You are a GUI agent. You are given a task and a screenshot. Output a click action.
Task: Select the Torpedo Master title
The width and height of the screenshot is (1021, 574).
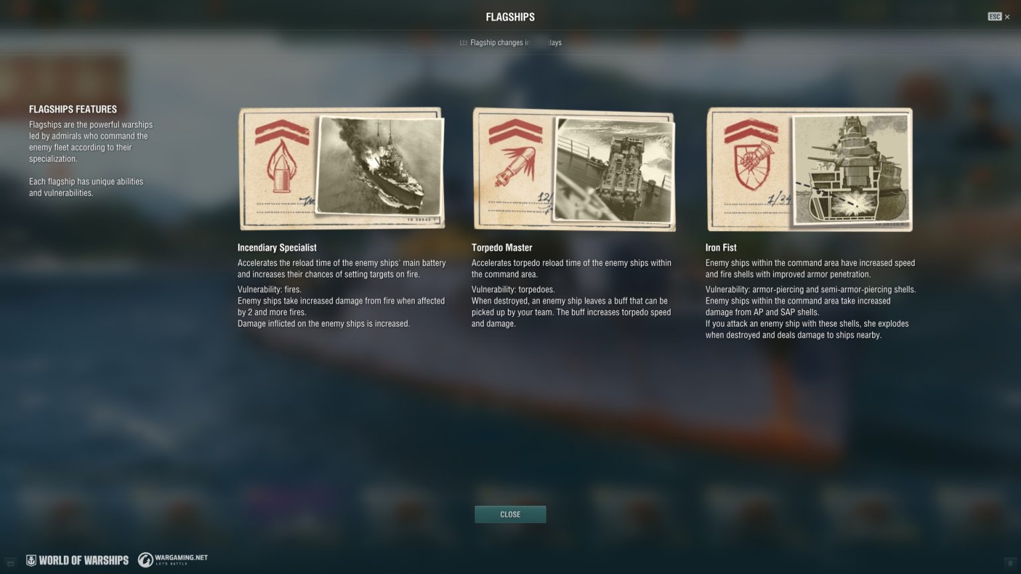click(502, 247)
